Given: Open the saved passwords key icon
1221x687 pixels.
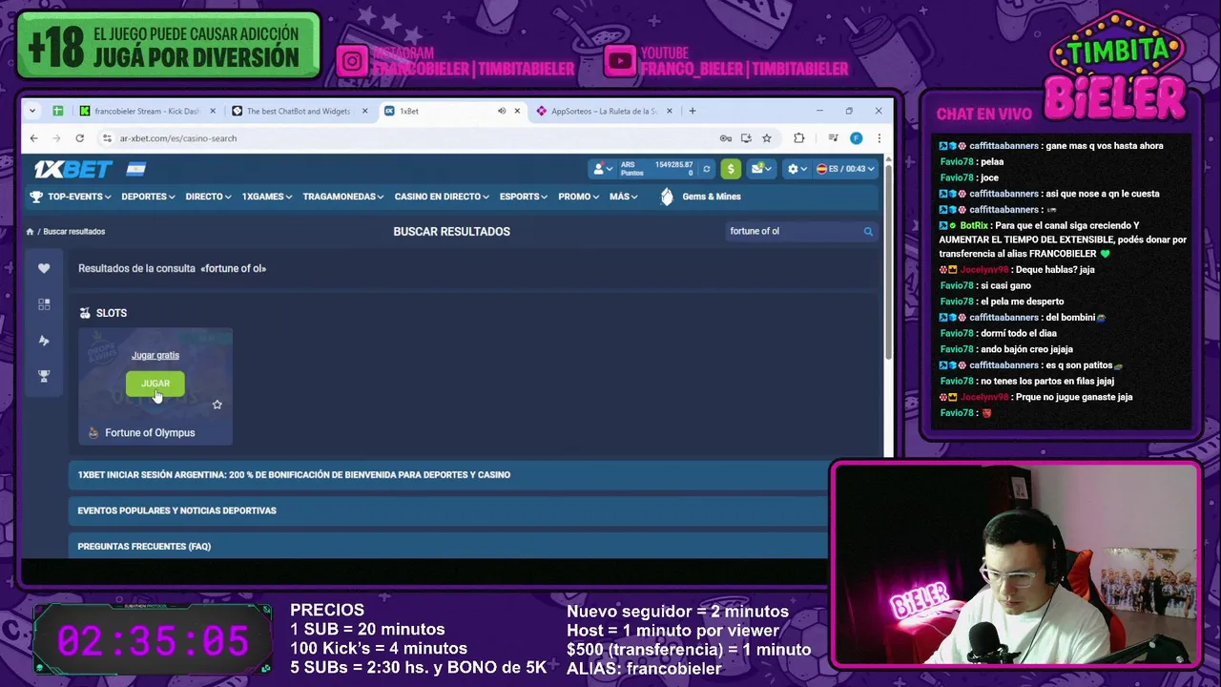Looking at the screenshot, I should tap(726, 138).
